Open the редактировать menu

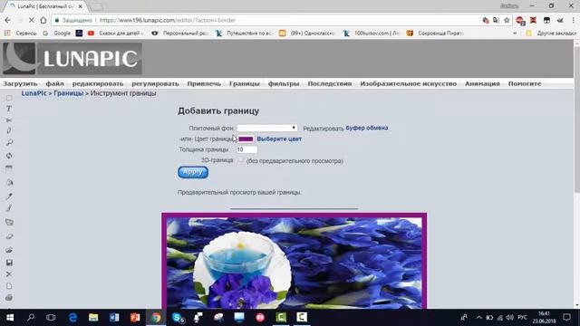[x=98, y=83]
